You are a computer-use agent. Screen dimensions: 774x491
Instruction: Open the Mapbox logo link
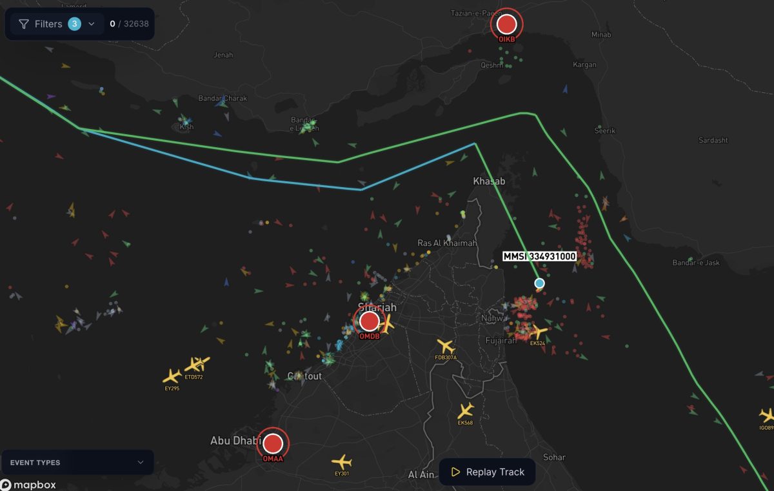pos(28,485)
